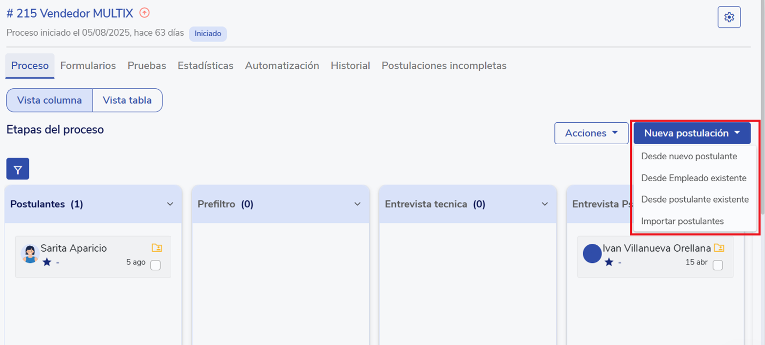This screenshot has width=765, height=345.
Task: Tick the checkbox on Sarita Aparicio's card
Action: coord(156,265)
